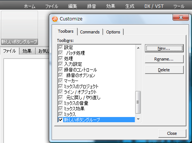Click the scroll up arrow in toolbars list
Image resolution: width=192 pixels, height=143 pixels.
coord(138,48)
